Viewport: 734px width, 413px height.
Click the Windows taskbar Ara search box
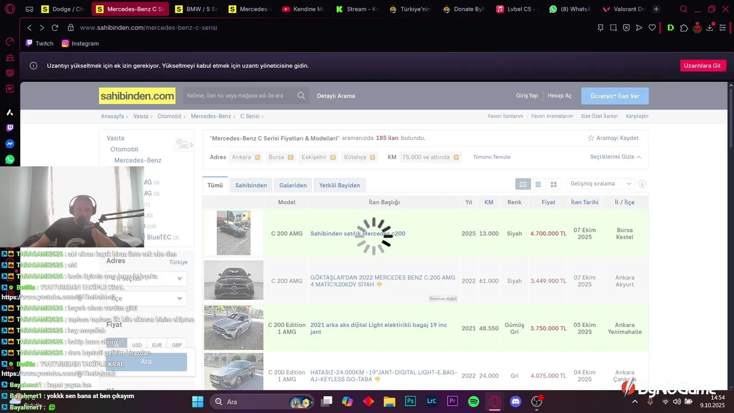[x=261, y=402]
